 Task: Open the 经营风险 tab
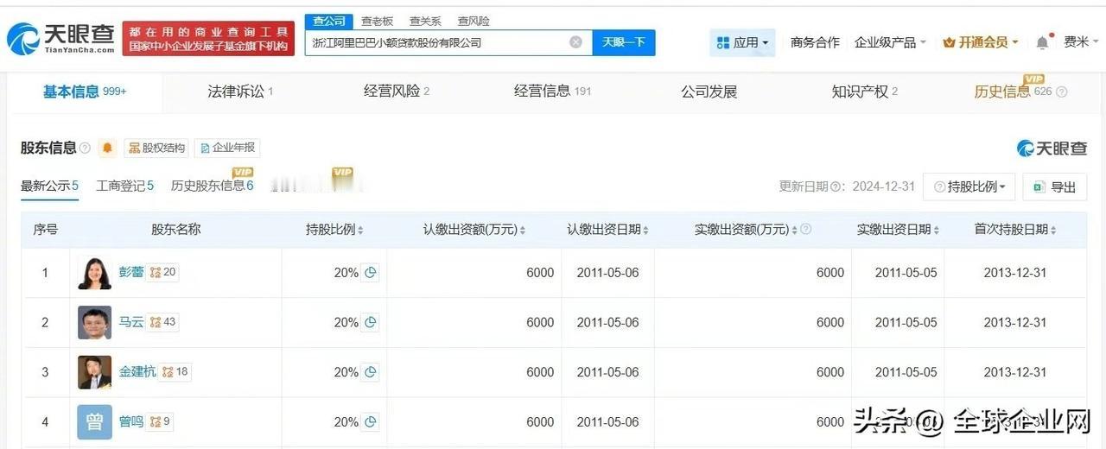[x=397, y=92]
